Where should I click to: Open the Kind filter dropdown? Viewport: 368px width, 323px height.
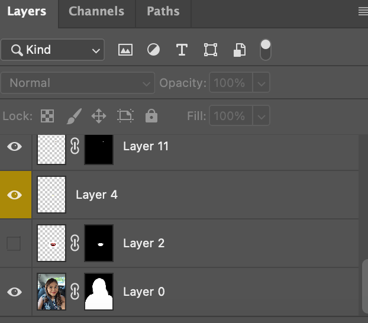tap(52, 50)
